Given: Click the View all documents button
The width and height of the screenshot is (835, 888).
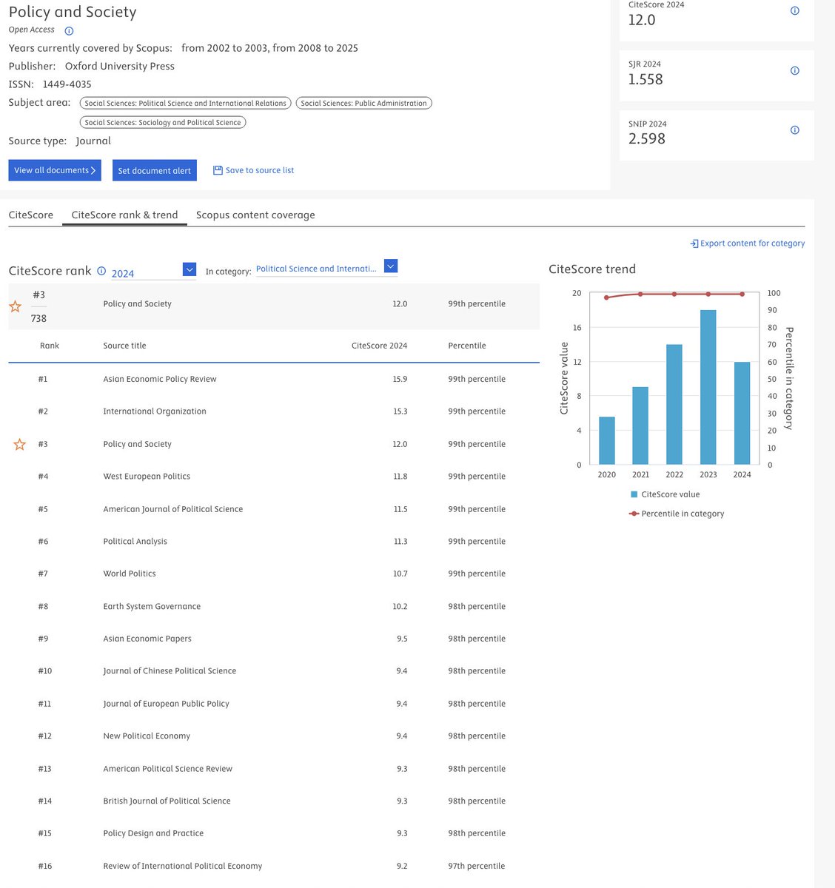Looking at the screenshot, I should pos(55,170).
